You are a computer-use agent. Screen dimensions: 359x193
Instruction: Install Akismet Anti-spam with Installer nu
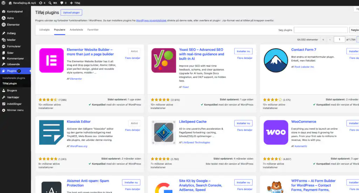pos(131,183)
